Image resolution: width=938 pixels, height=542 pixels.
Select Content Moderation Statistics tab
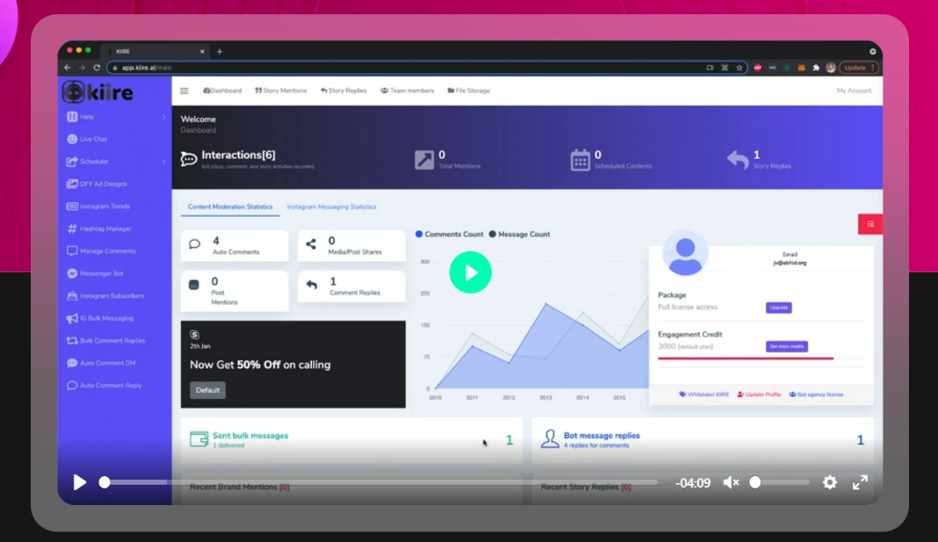pos(230,207)
